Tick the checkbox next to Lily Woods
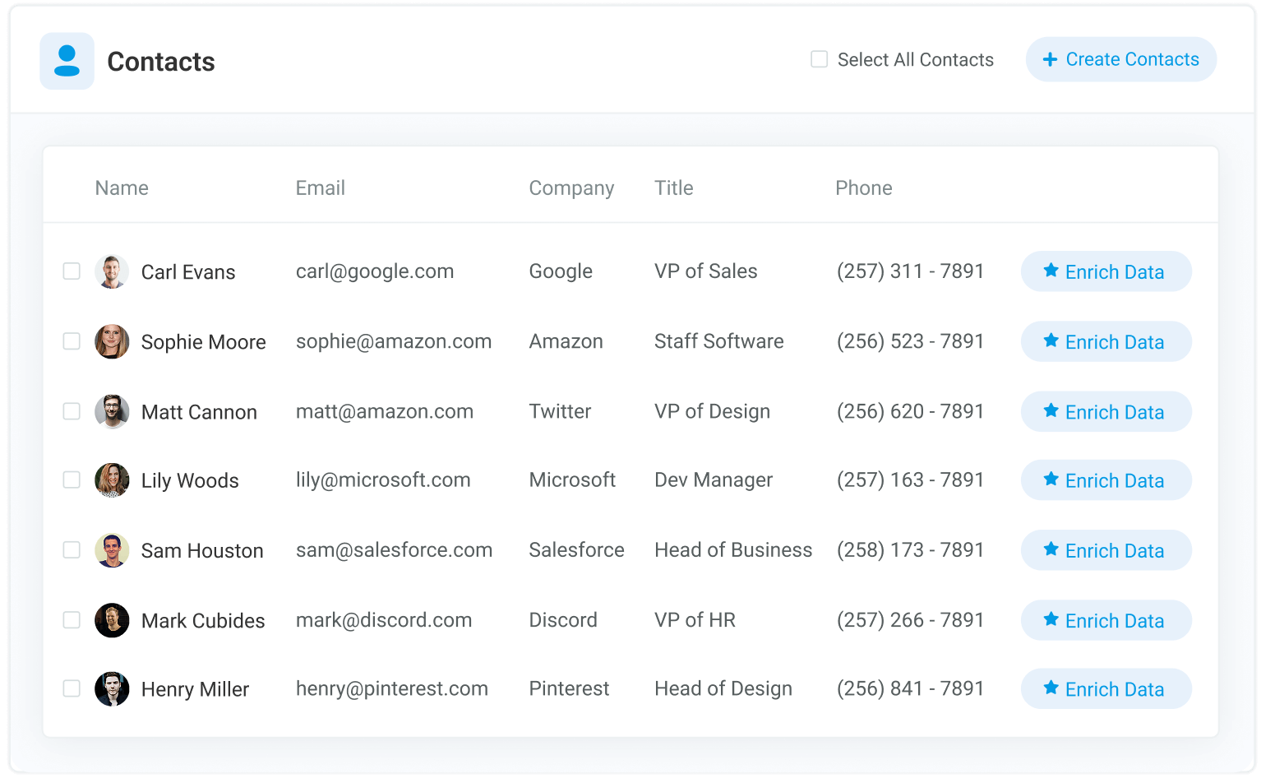The image size is (1261, 783). [x=72, y=480]
